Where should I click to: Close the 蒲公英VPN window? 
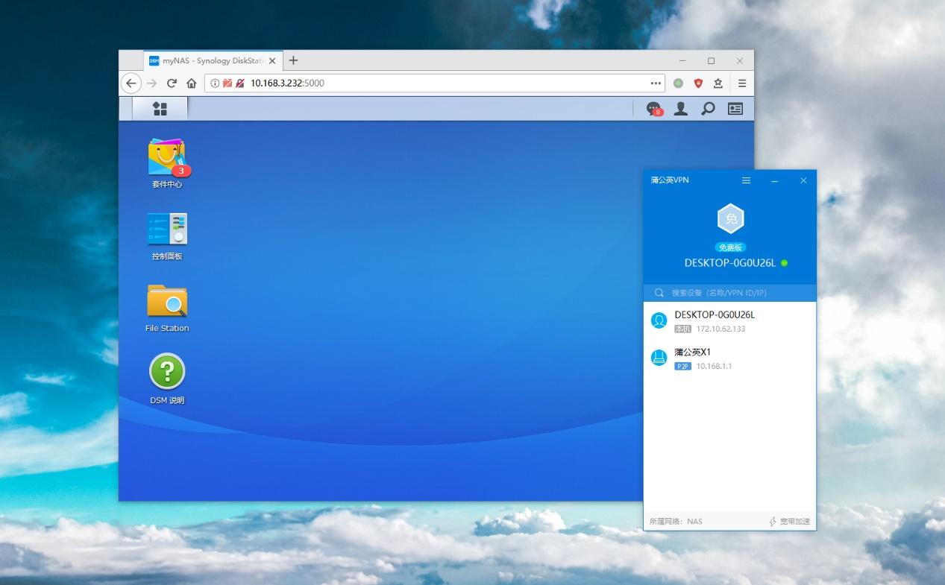(803, 180)
